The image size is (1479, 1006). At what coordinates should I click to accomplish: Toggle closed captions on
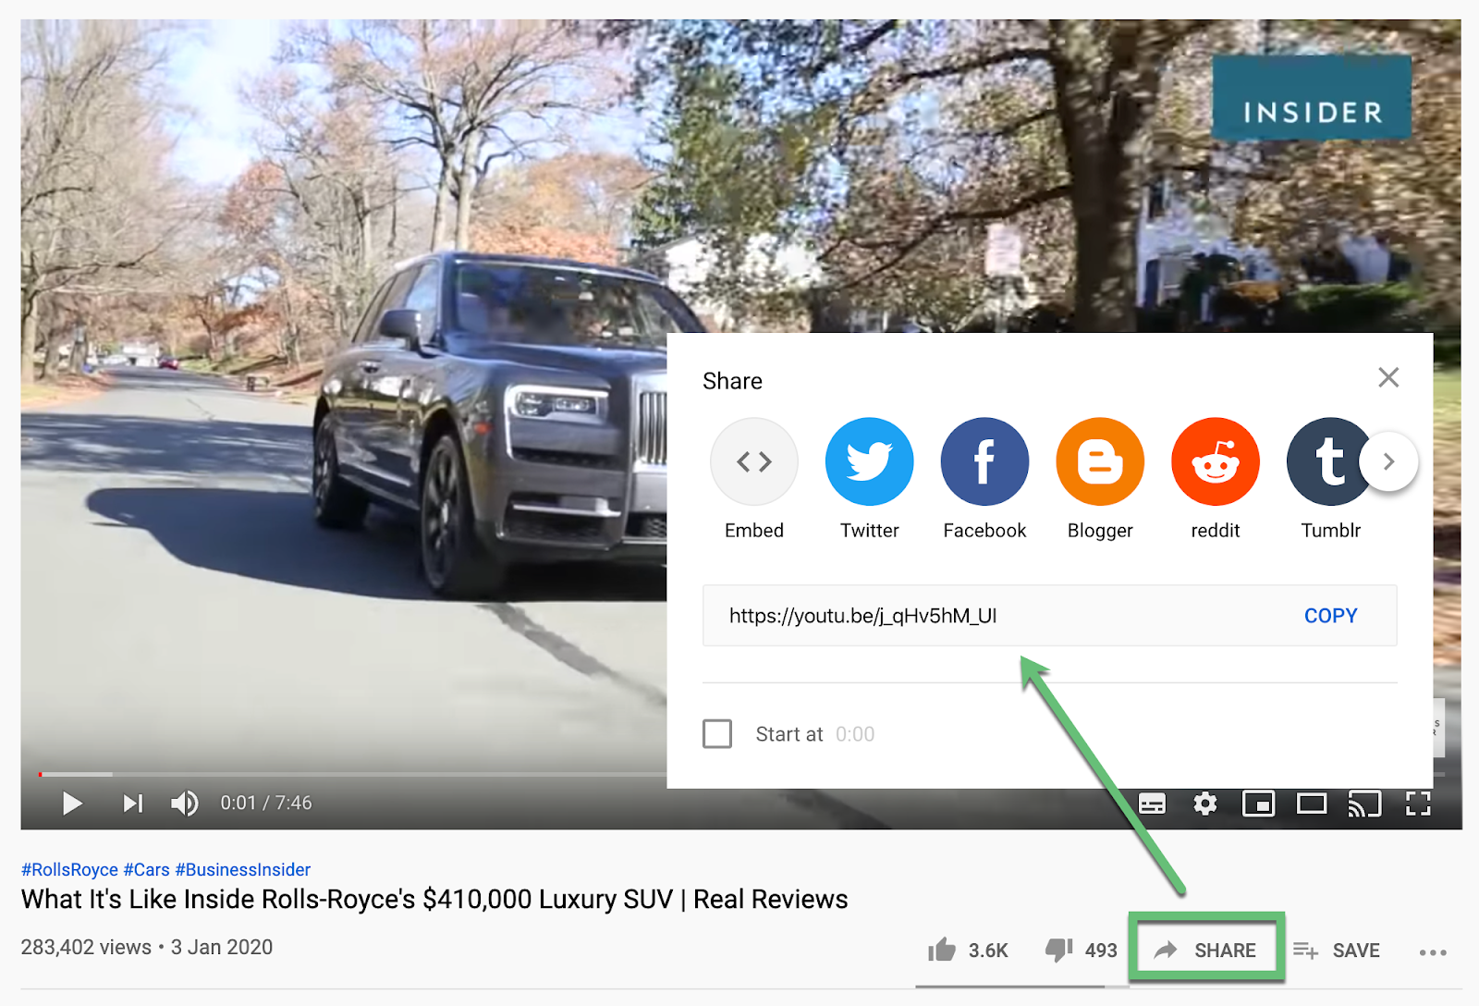(x=1153, y=804)
